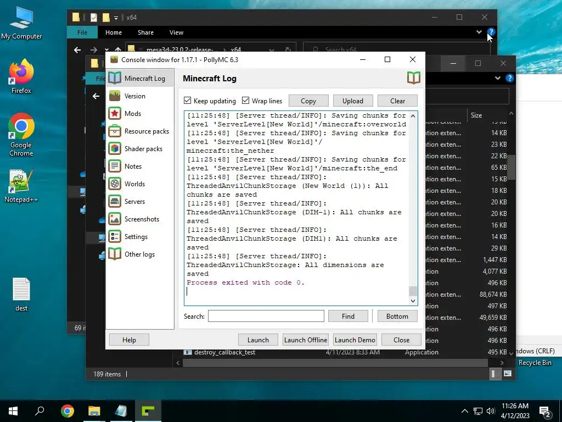
Task: Click the network tray icon
Action: coord(478,411)
